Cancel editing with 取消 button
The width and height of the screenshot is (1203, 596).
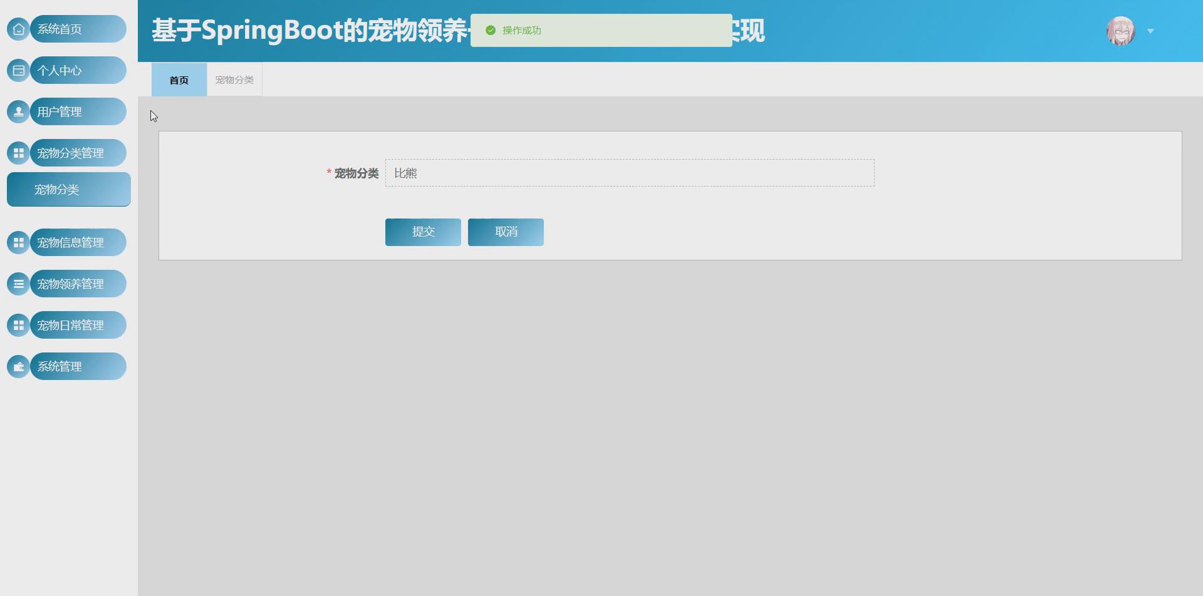tap(505, 232)
